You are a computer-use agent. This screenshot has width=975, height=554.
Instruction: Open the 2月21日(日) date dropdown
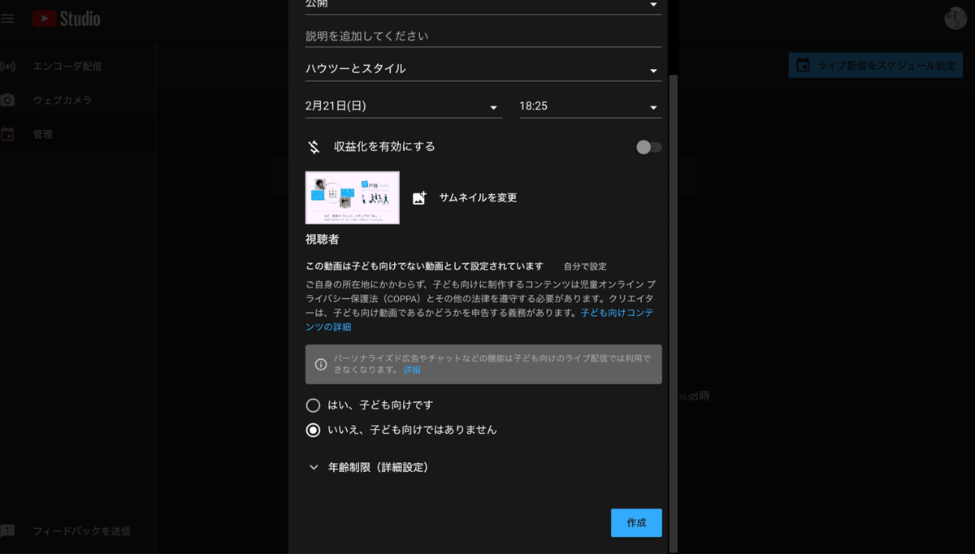click(404, 106)
